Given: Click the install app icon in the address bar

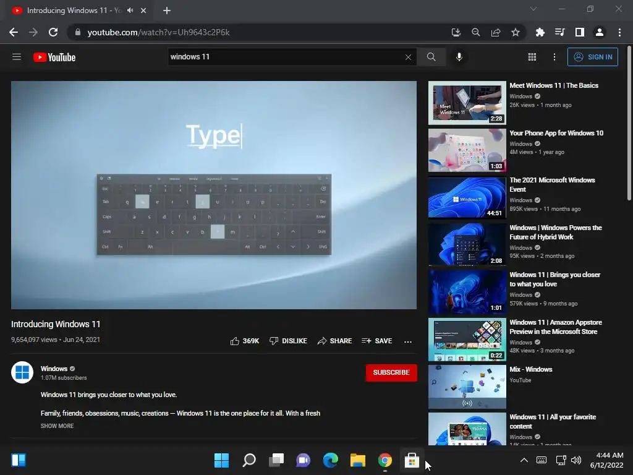Looking at the screenshot, I should (456, 32).
